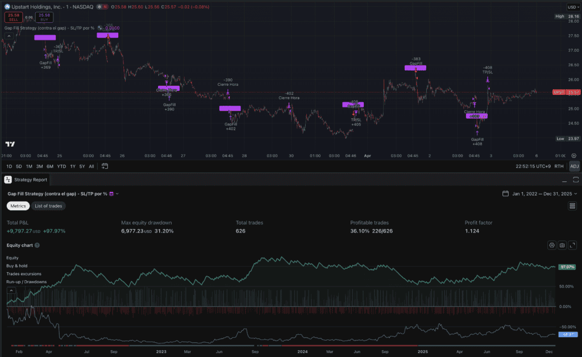Click the 97.97% equity value label
The height and width of the screenshot is (357, 582).
[x=567, y=267]
